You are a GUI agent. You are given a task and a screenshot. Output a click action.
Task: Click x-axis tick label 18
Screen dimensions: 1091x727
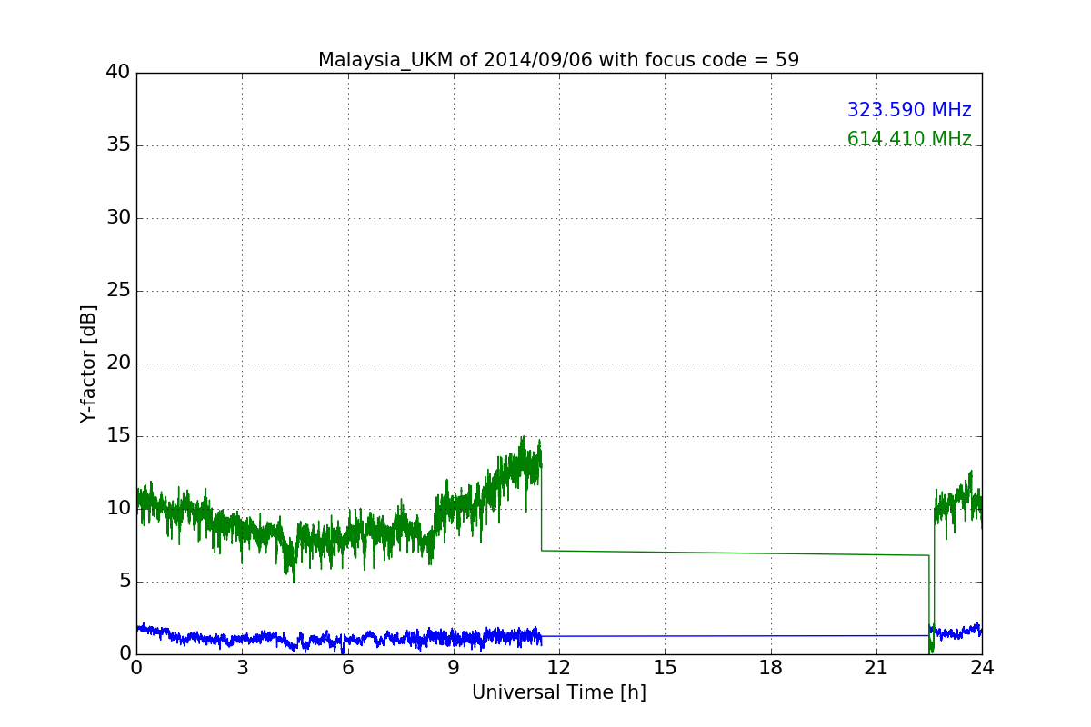[x=771, y=668]
